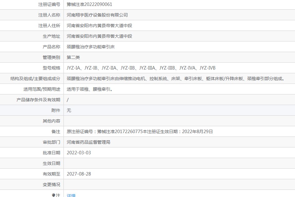This screenshot has height=197, width=295.
Task: Click the 变更情况 label
Action: pos(52,184)
